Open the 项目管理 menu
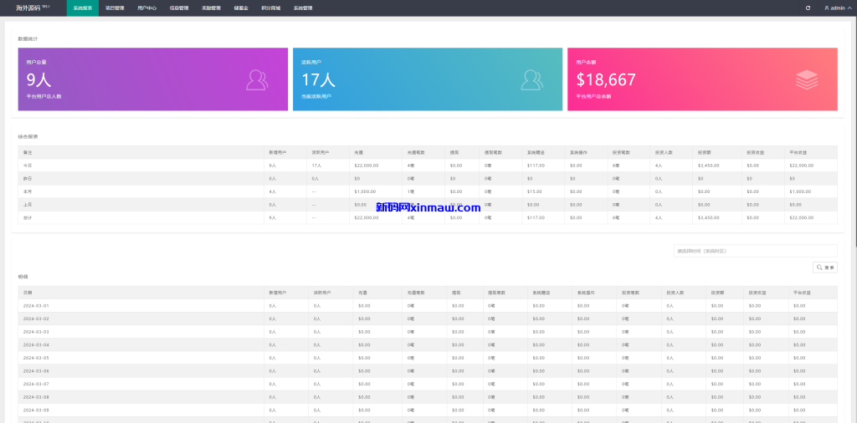This screenshot has width=857, height=423. 115,8
